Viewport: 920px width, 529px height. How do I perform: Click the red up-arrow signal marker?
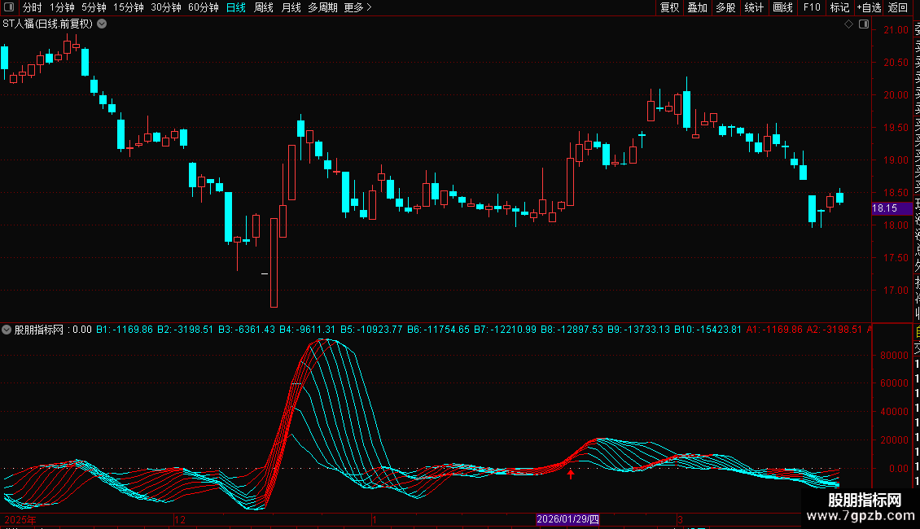(x=570, y=474)
